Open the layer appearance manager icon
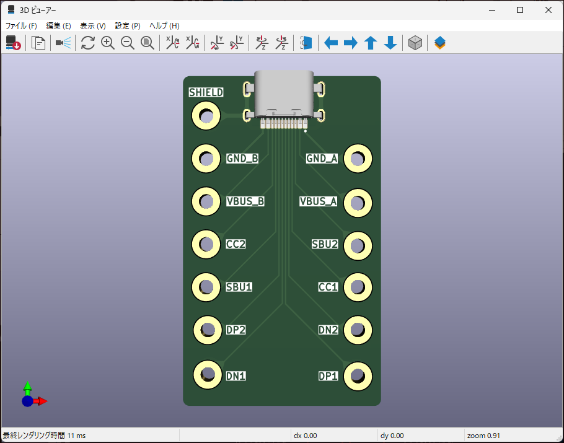Image resolution: width=564 pixels, height=443 pixels. pyautogui.click(x=440, y=43)
